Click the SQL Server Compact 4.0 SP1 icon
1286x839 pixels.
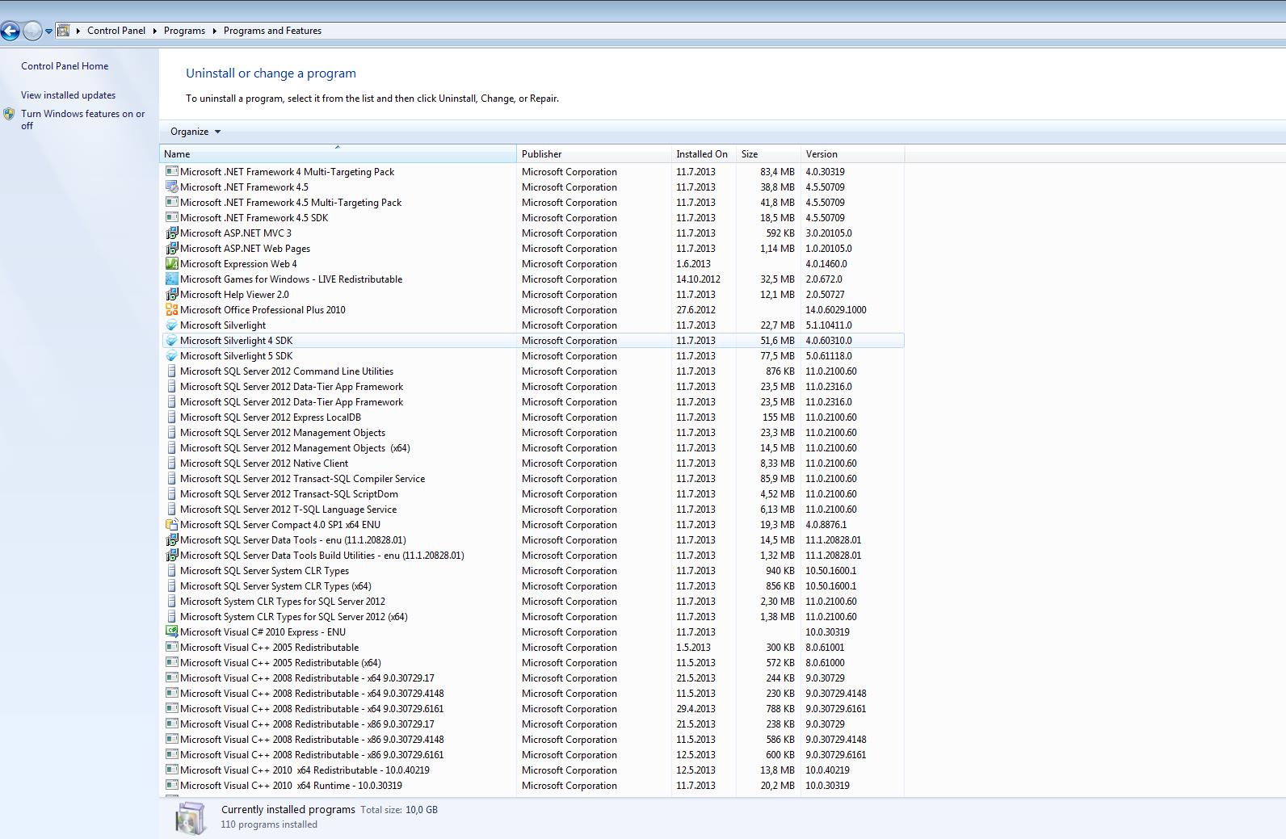tap(171, 524)
